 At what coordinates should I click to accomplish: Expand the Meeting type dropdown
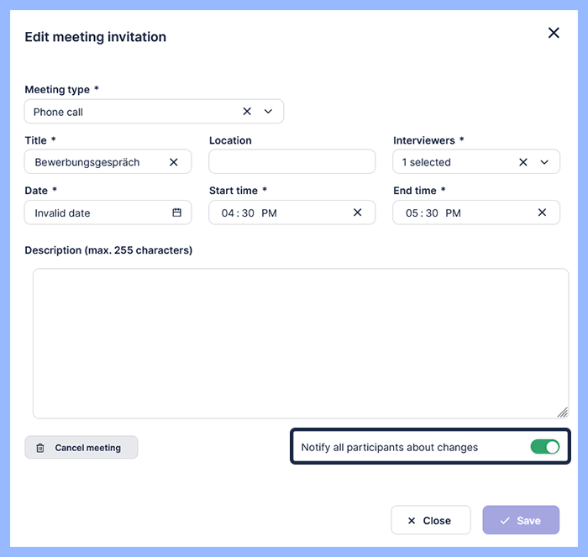(x=269, y=112)
